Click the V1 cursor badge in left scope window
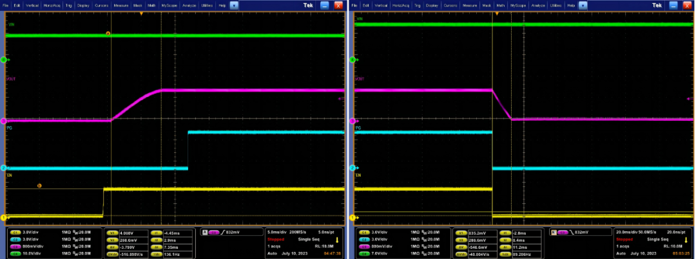 coord(112,233)
